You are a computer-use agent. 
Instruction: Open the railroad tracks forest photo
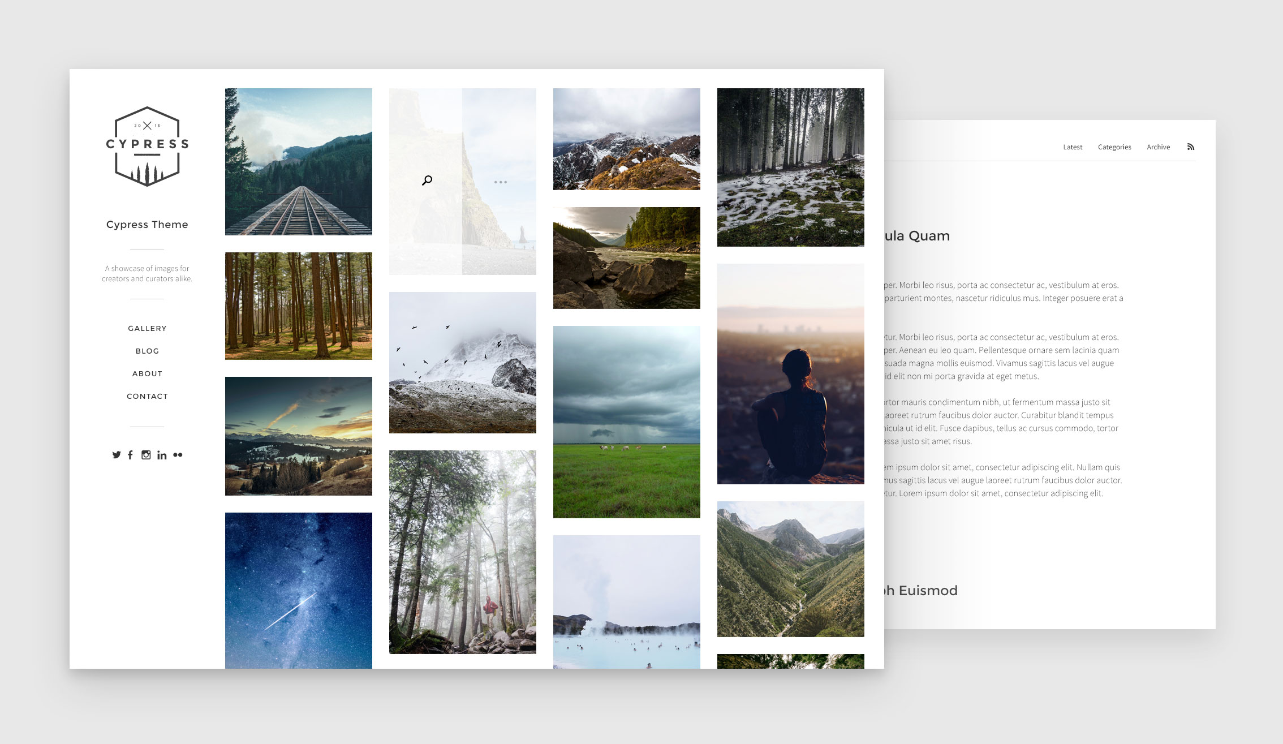(299, 162)
